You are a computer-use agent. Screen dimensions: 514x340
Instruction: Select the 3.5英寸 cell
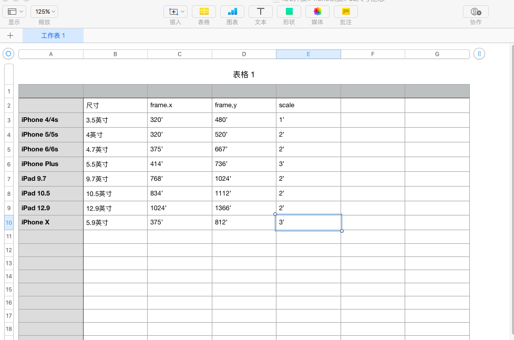[116, 120]
